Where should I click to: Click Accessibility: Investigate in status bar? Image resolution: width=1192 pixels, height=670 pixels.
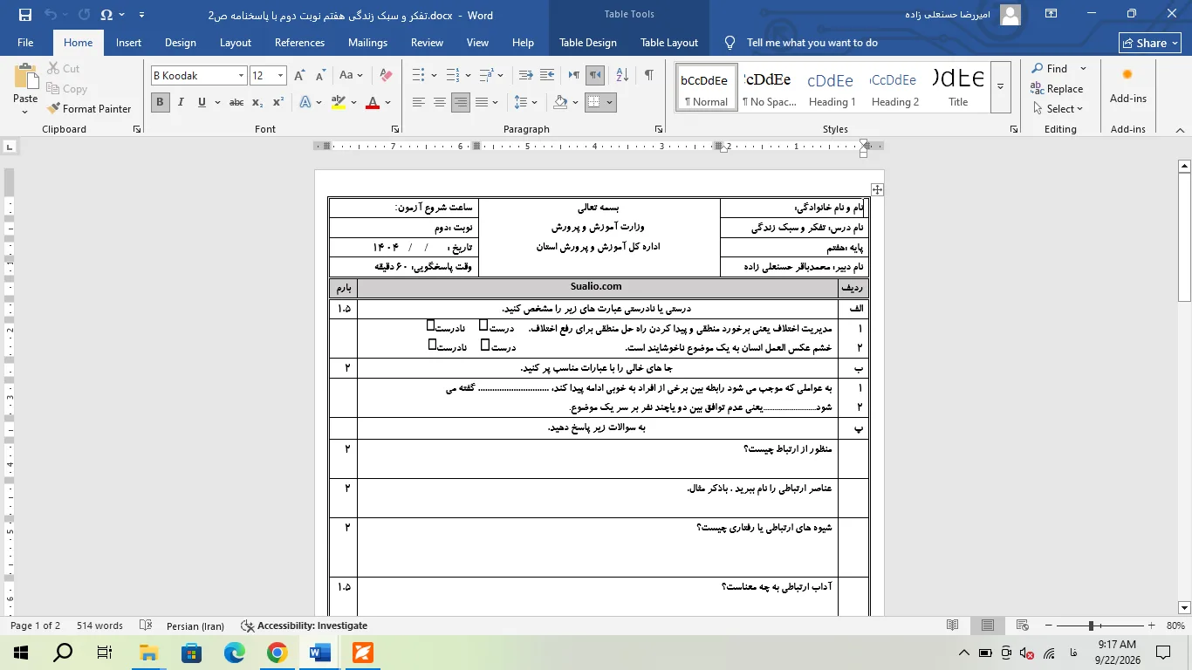click(x=304, y=626)
